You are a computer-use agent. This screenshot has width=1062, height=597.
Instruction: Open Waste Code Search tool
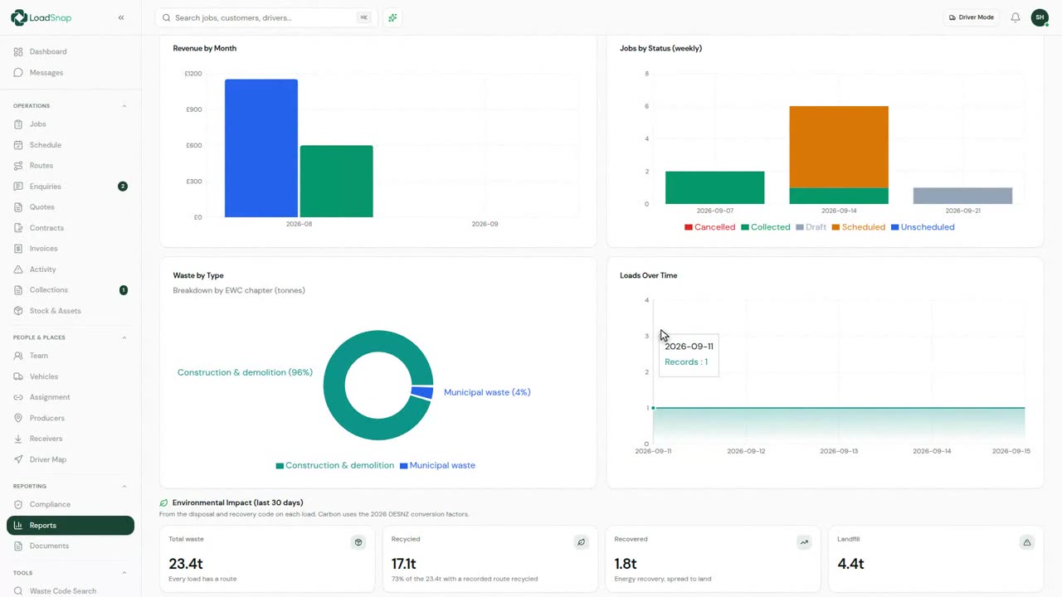[71, 590]
